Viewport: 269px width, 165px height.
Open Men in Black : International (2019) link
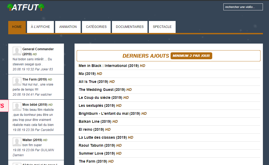coord(112,66)
